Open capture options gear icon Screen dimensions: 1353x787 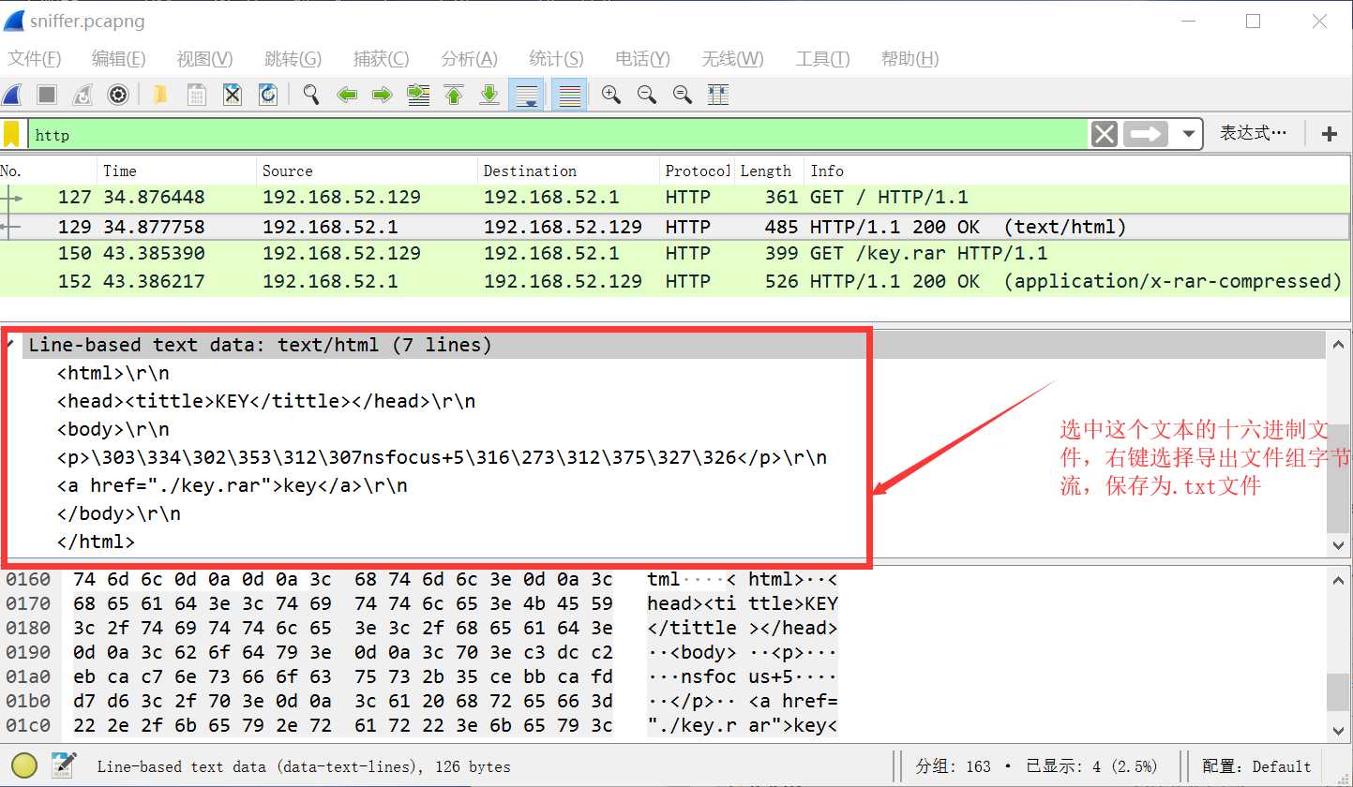click(x=117, y=95)
